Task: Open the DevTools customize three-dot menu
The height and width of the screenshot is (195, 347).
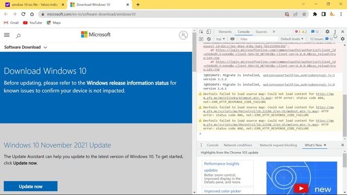Action: 335,31
